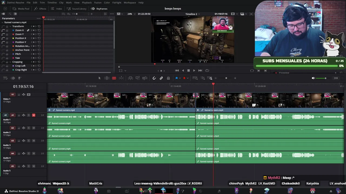Screen dimensions: 346x194
Task: Toggle the Position Lock padlock icon
Action: 168,78
